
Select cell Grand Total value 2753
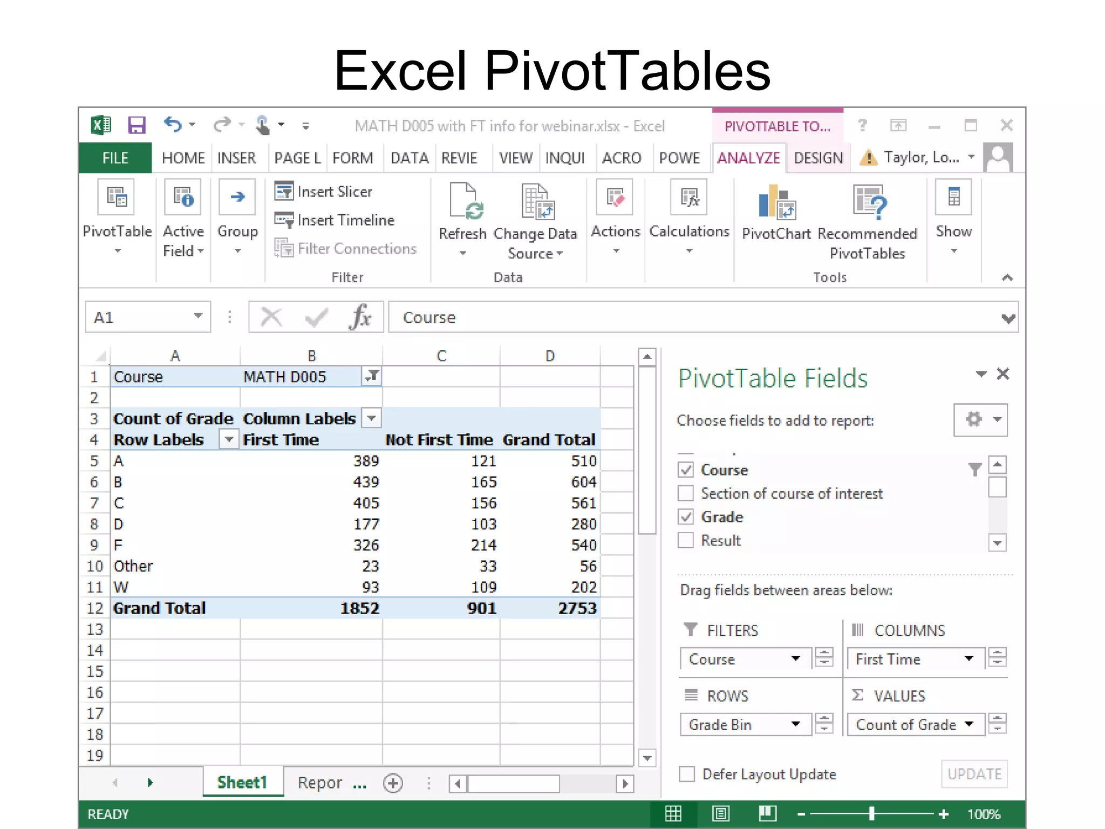[550, 608]
